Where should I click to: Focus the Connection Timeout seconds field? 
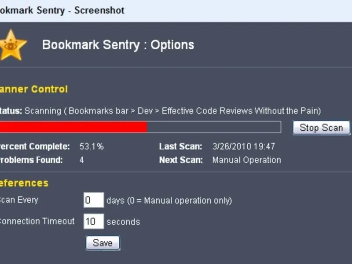point(93,221)
